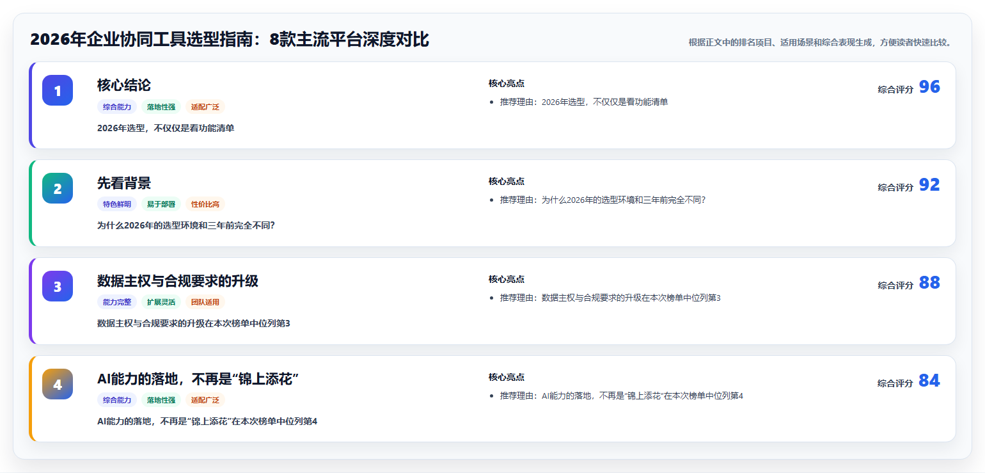Viewport: 985px width, 473px height.
Task: Click the rank 3 number badge
Action: coord(58,286)
